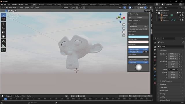
Task: Select the Annotate tool
Action: 3,41
